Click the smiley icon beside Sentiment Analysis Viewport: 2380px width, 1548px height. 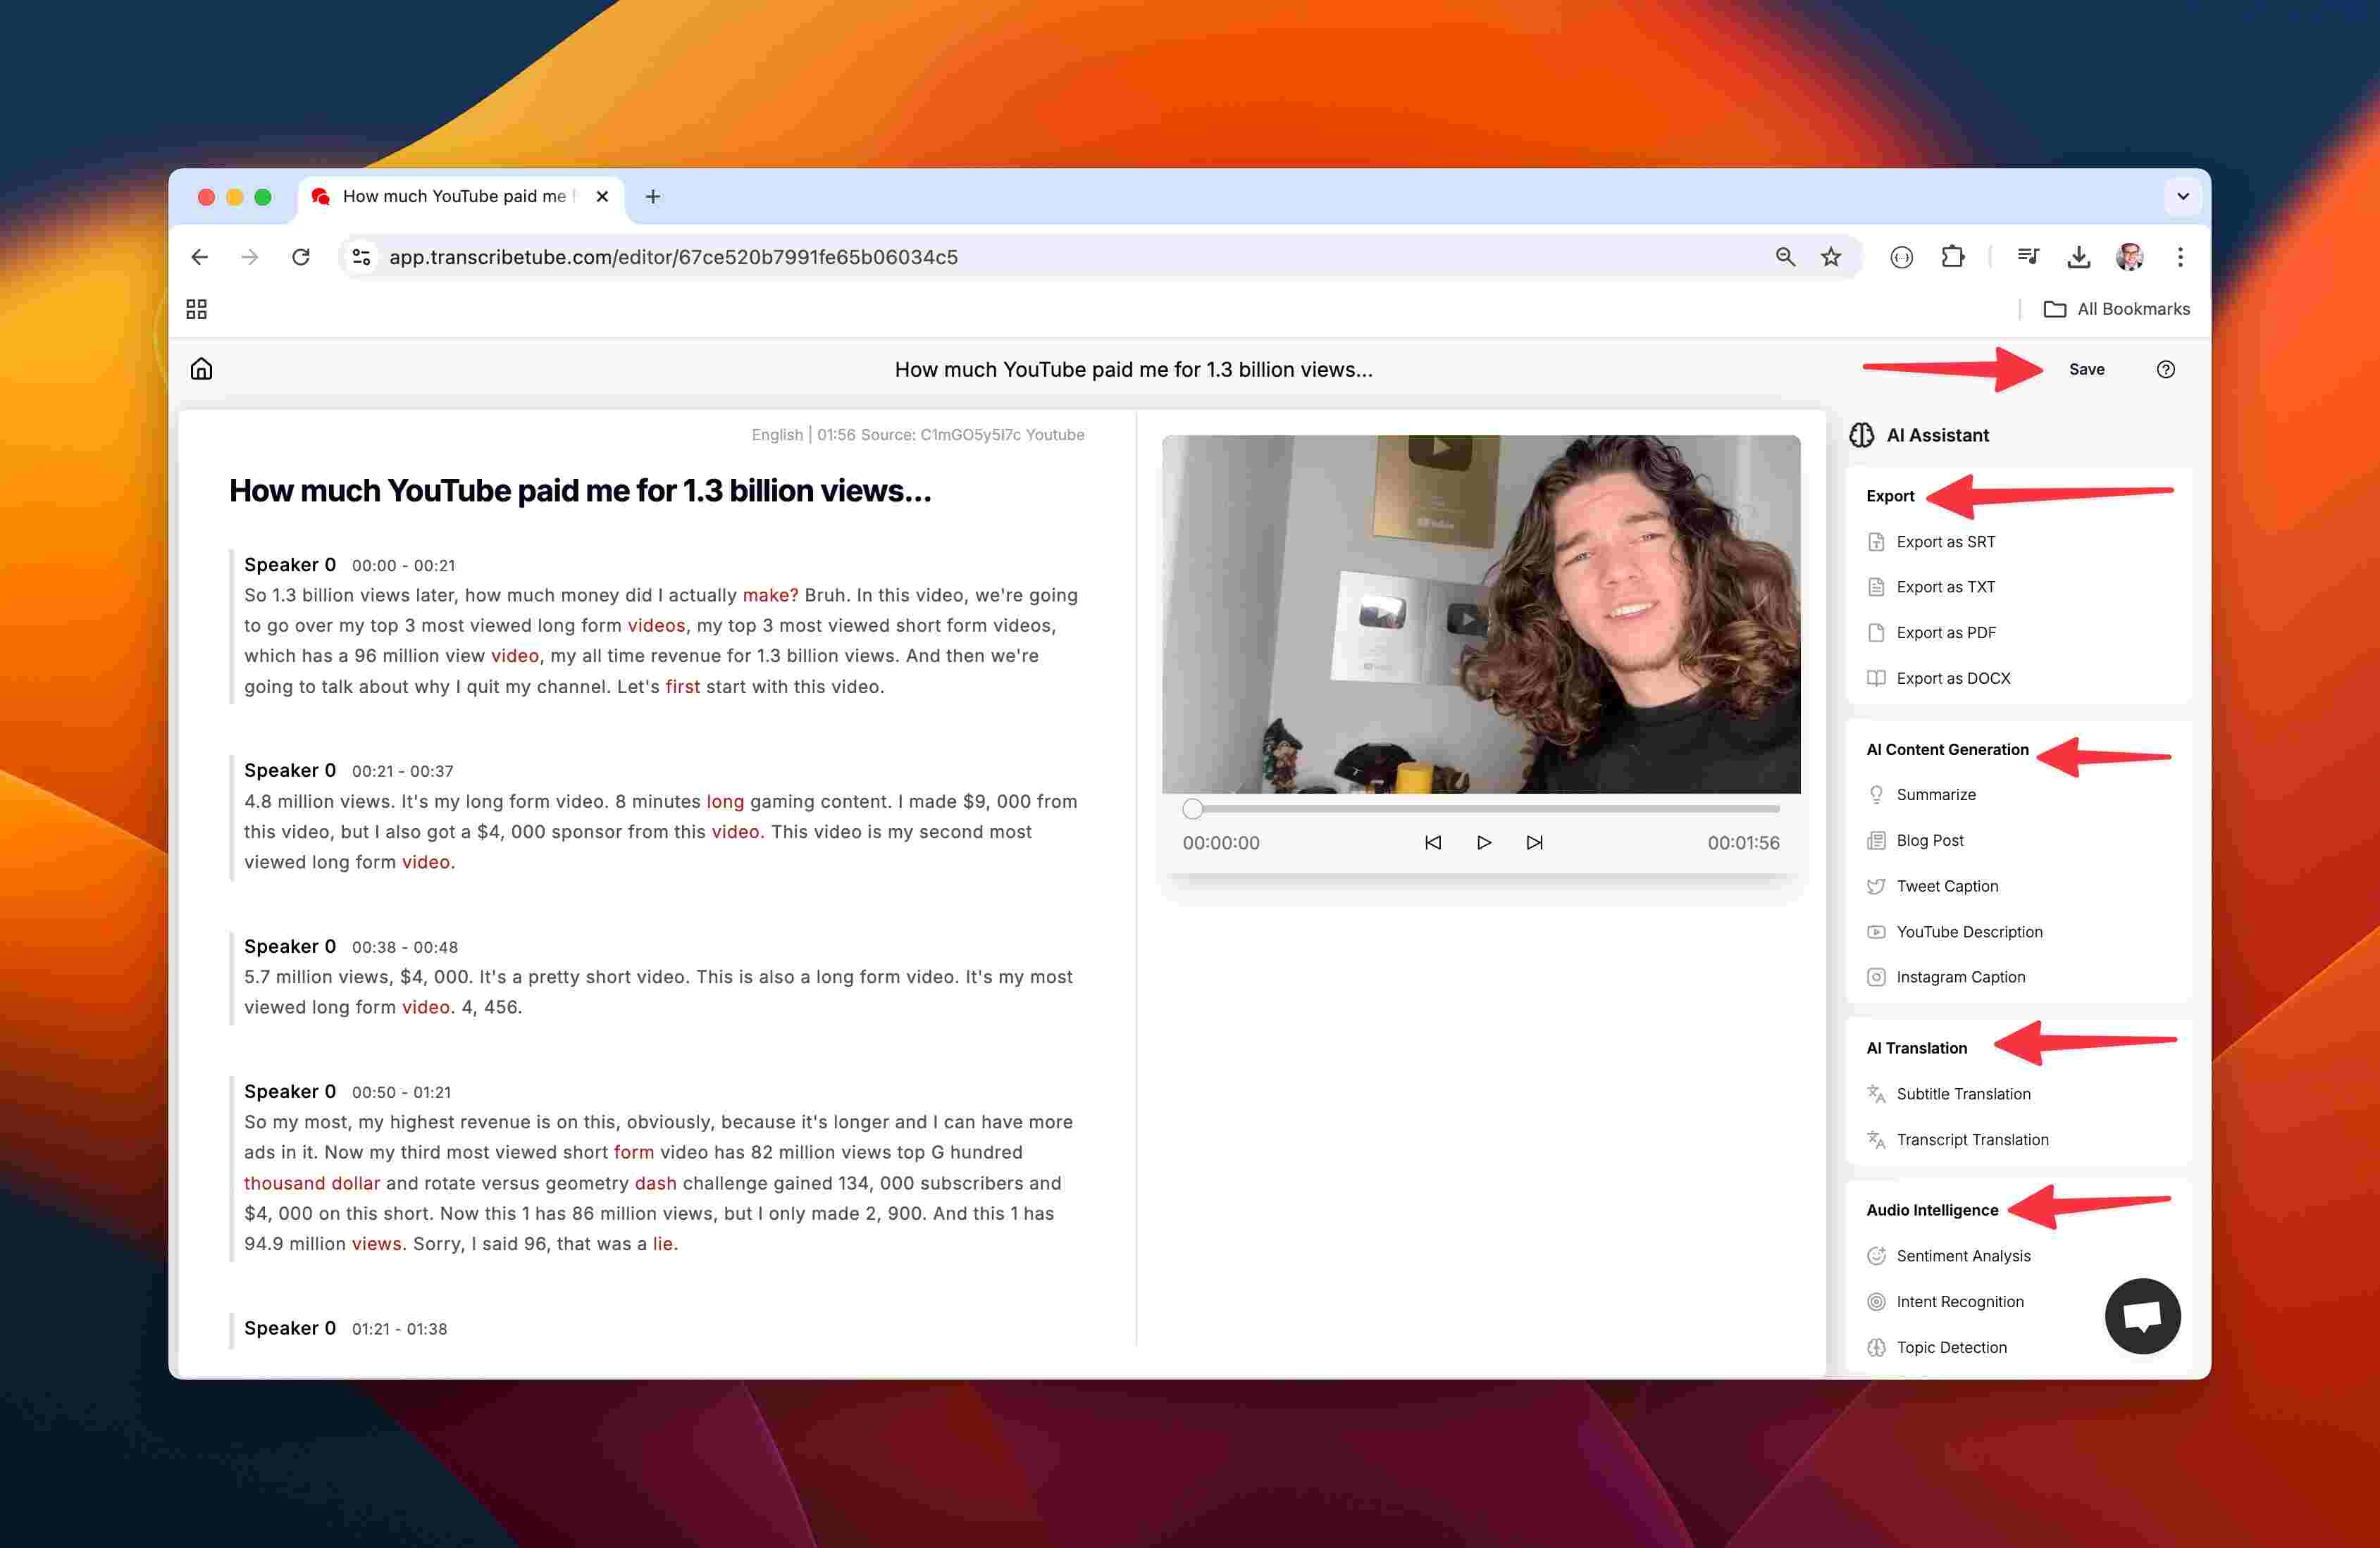1876,1255
